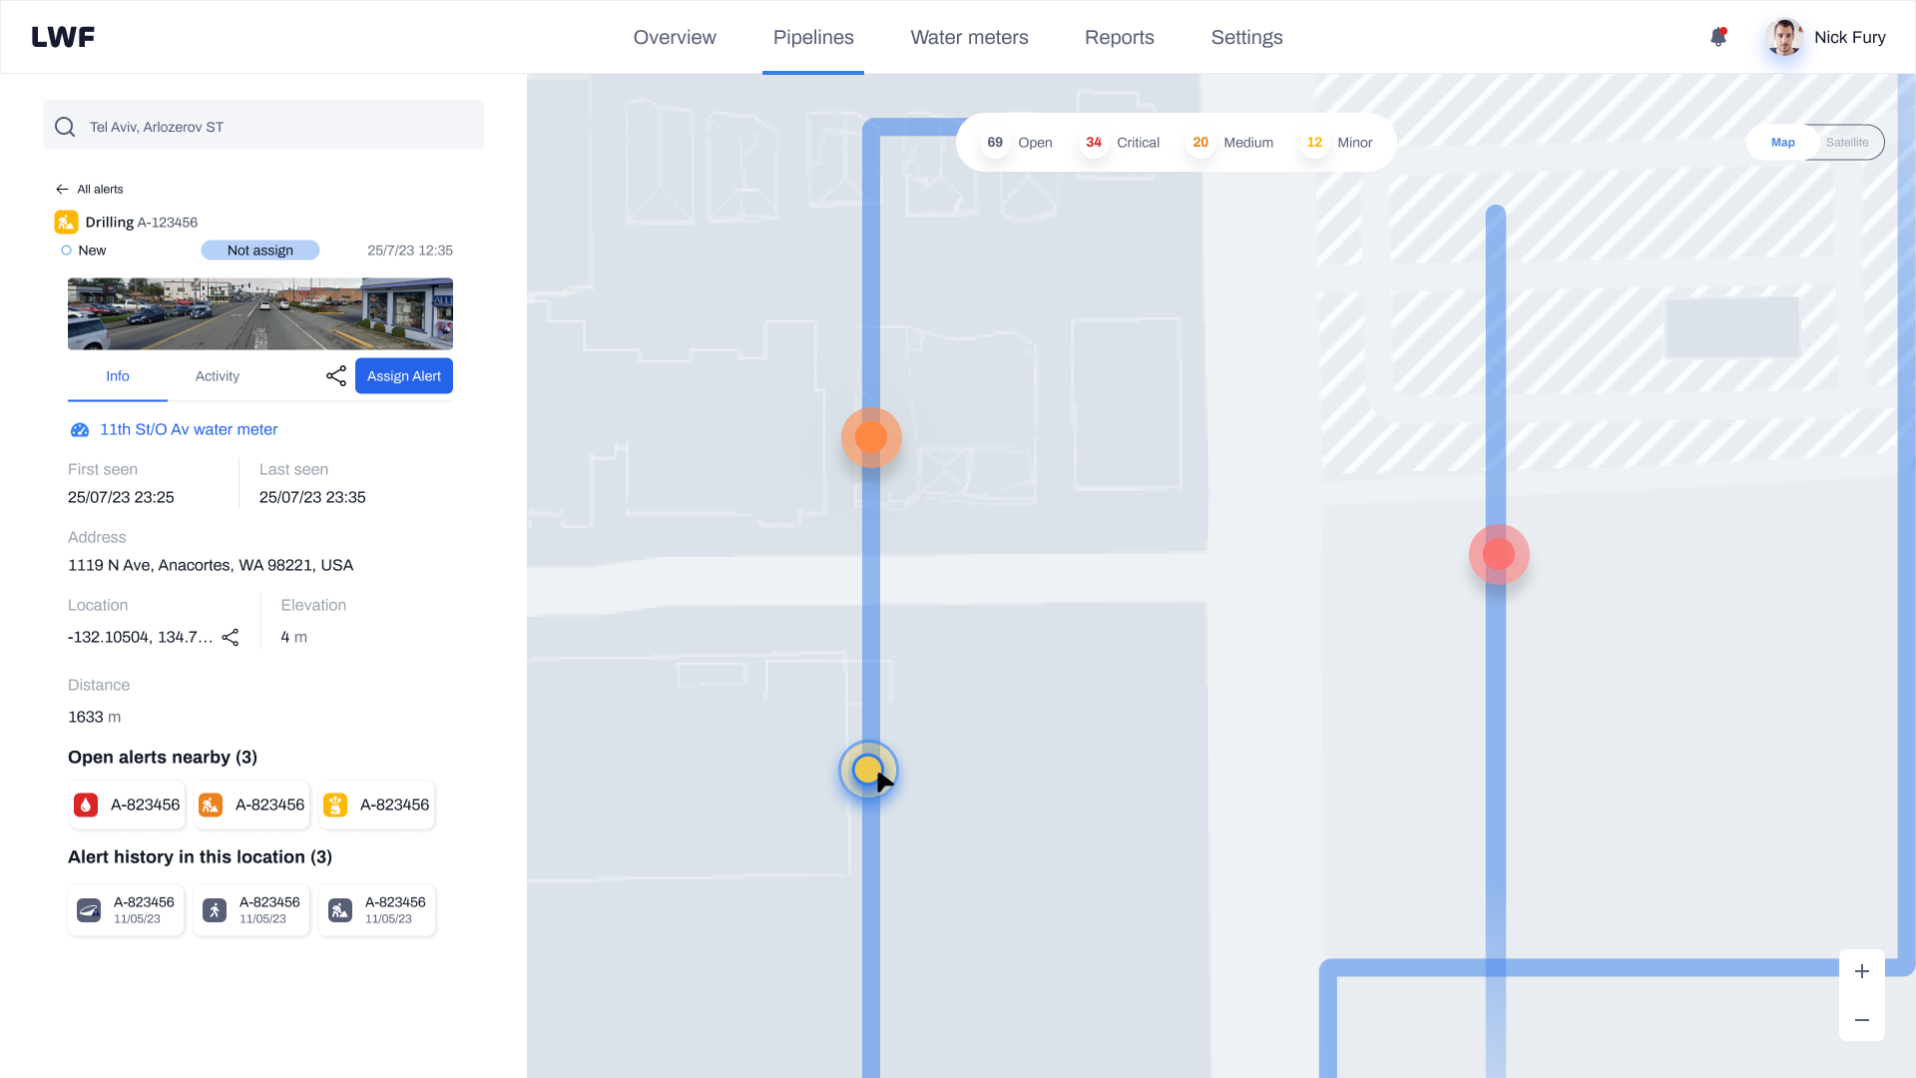This screenshot has height=1078, width=1916.
Task: Filter by 12 Minor alerts
Action: click(1338, 143)
